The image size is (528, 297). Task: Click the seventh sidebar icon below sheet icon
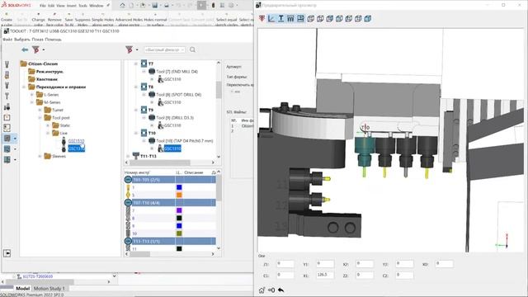pos(7,128)
